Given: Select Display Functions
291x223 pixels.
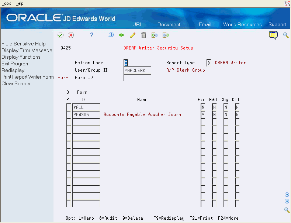Looking at the screenshot, I should pyautogui.click(x=21, y=57).
